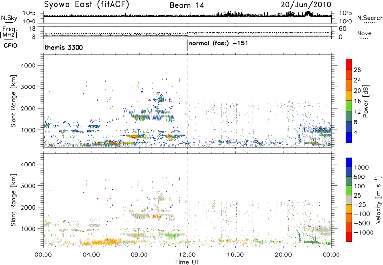Image resolution: width=383 pixels, height=265 pixels.
Task: Click the light green 25–100 velocity segment
Action: pos(349,190)
